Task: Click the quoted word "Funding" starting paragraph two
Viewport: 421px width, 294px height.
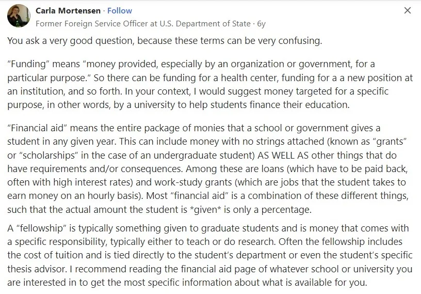Action: click(28, 64)
